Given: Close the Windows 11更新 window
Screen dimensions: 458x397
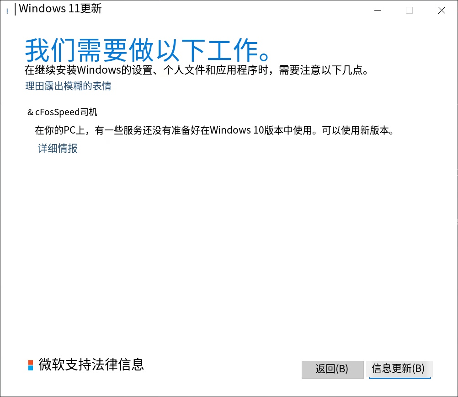Looking at the screenshot, I should click(x=442, y=10).
